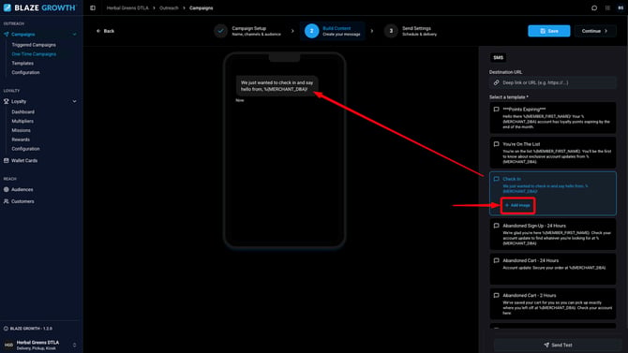The height and width of the screenshot is (353, 628).
Task: Click the Campaigns paper-plane icon
Action: click(6, 35)
